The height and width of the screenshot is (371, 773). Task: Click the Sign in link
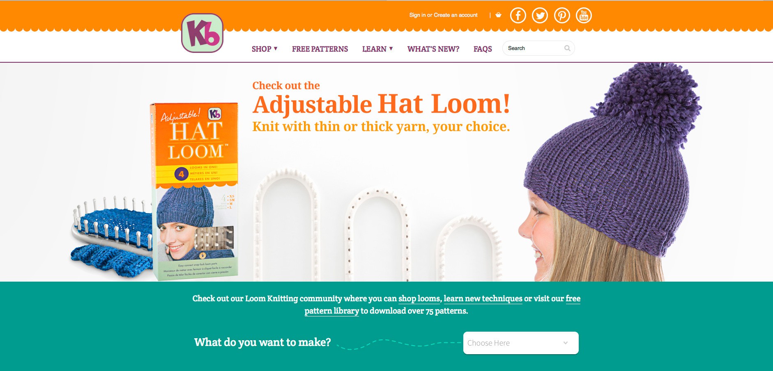point(417,15)
